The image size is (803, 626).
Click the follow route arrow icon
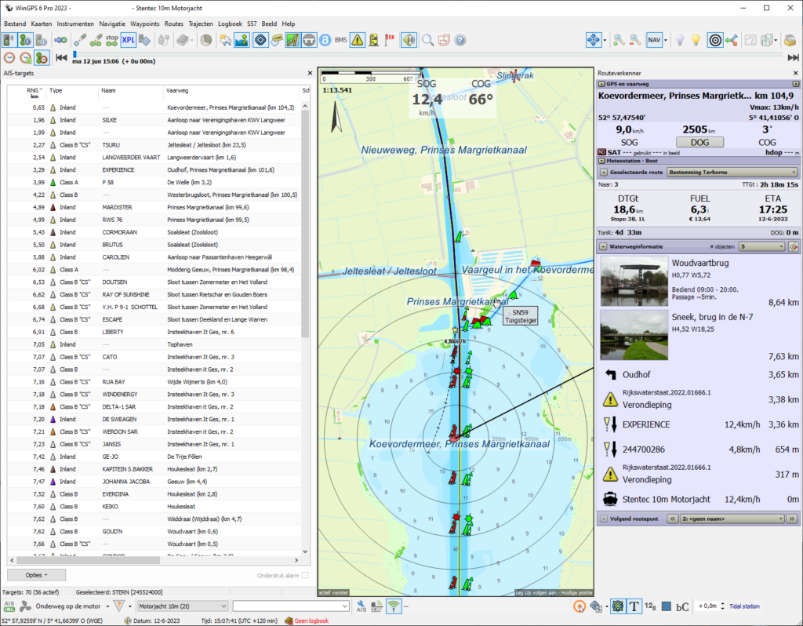(x=60, y=40)
